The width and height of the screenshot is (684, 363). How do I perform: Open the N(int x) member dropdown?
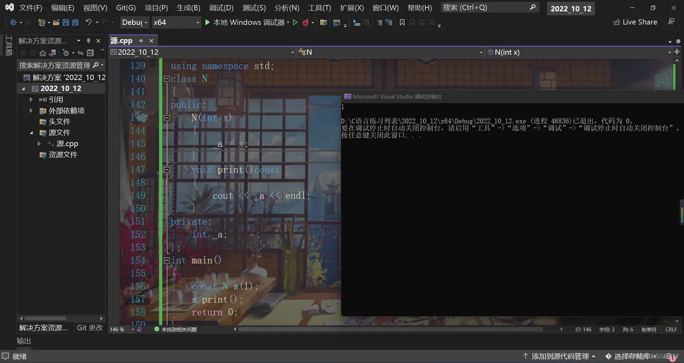(x=579, y=52)
